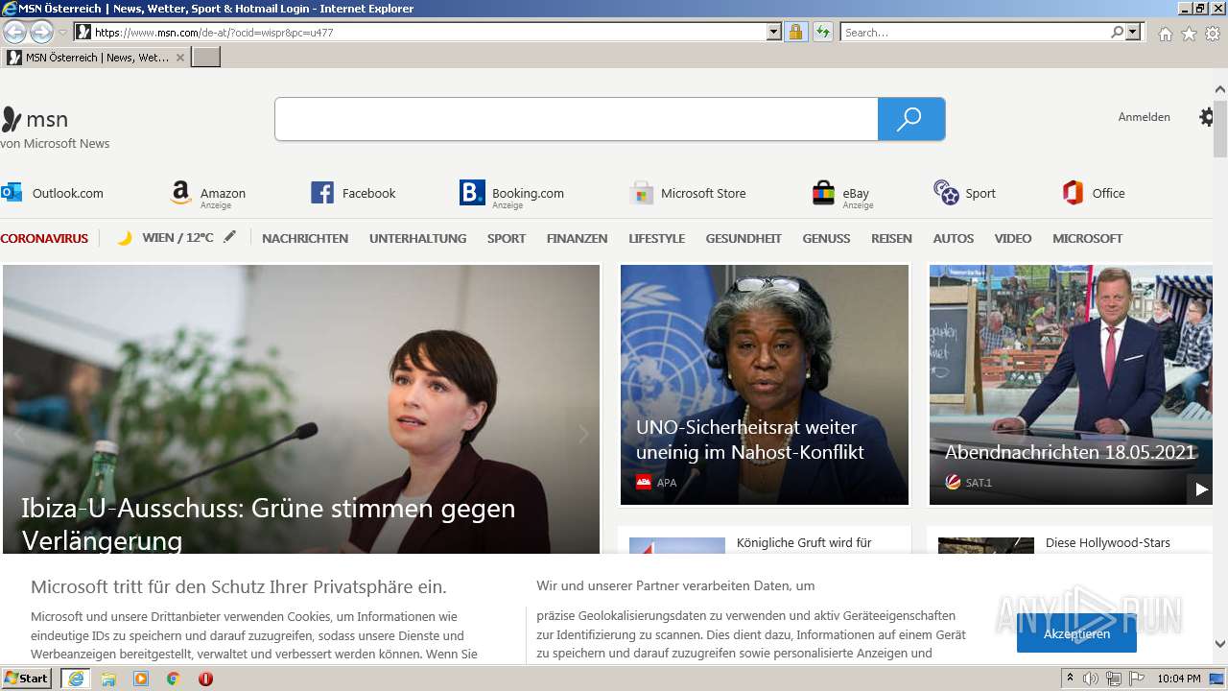Click the refresh page icon

(822, 32)
